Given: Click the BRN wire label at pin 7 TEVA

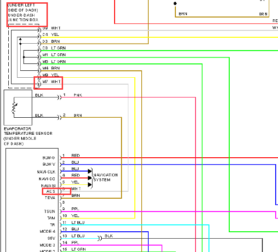Looking at the screenshot, I should pos(75,195).
